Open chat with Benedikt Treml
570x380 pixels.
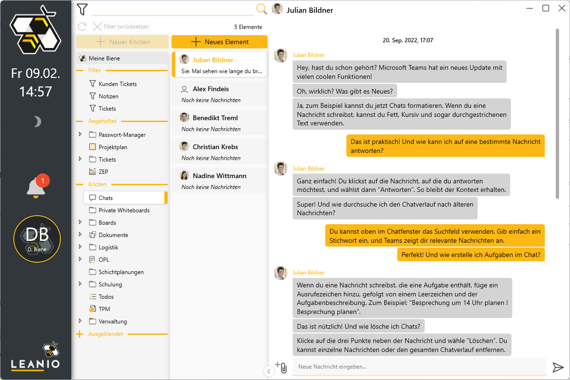point(219,123)
